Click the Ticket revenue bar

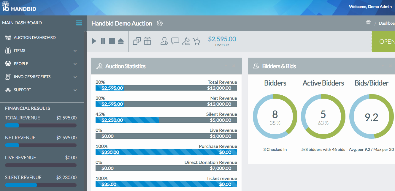click(166, 184)
